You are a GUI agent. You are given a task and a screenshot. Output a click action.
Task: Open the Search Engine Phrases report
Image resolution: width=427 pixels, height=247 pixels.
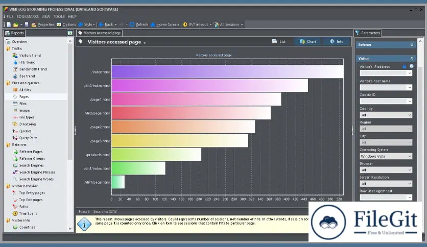[x=37, y=172]
